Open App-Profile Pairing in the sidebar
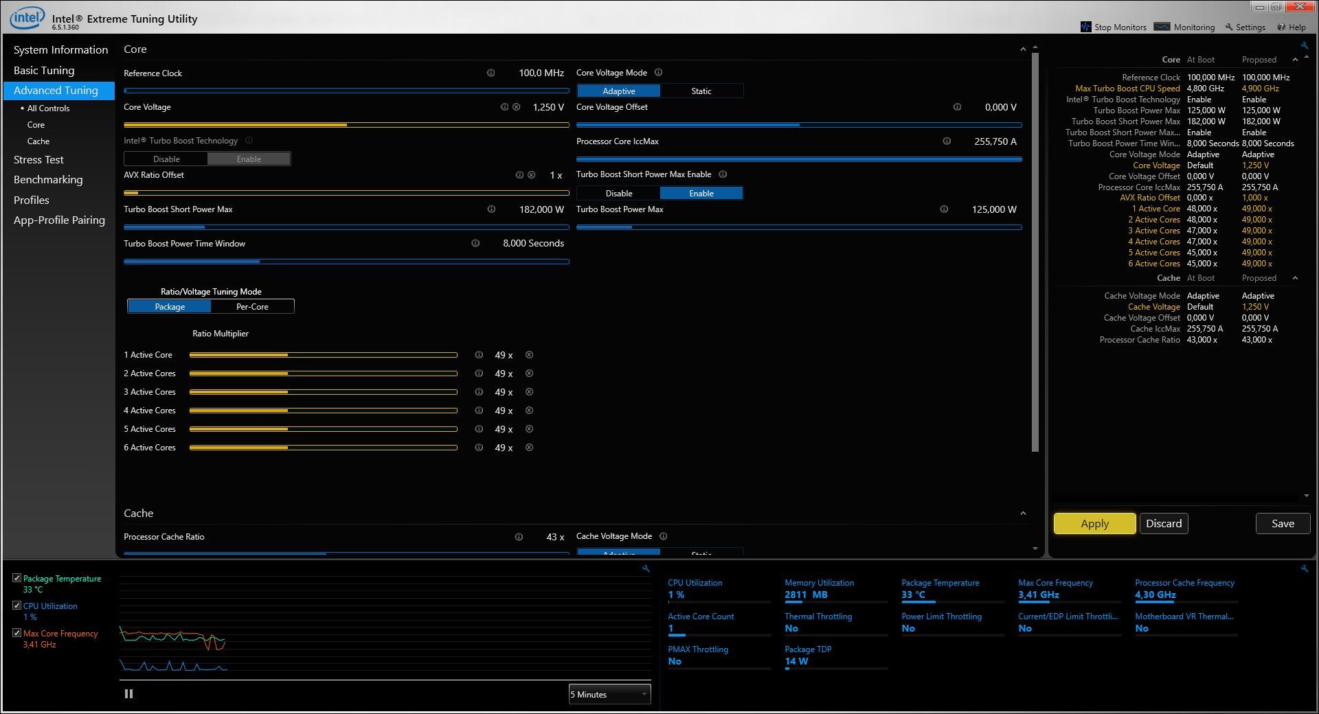The image size is (1319, 714). click(59, 220)
